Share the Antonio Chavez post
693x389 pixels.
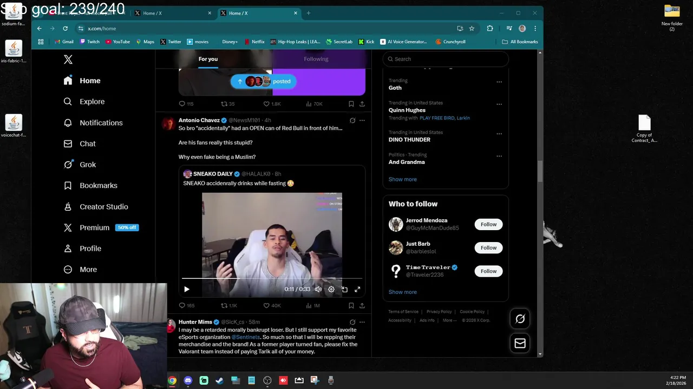coord(362,305)
